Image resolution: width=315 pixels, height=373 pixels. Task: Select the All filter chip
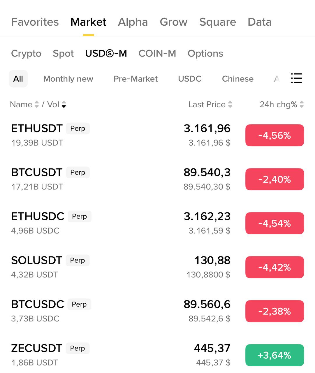click(x=18, y=79)
